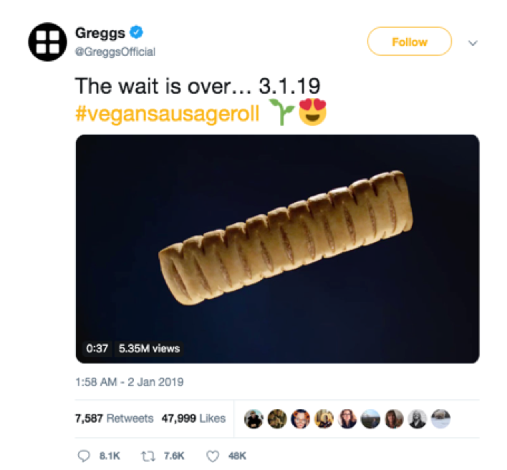507x470 pixels.
Task: Open the first liker's avatar
Action: 253,419
